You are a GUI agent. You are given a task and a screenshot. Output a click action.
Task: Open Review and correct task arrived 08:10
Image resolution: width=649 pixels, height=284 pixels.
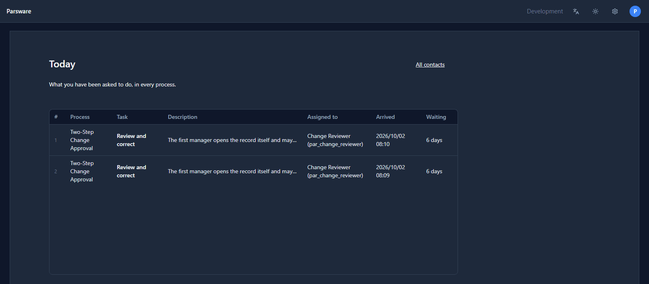point(131,140)
